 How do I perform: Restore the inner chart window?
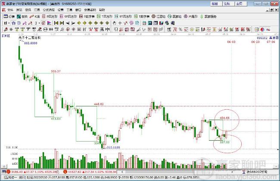point(272,10)
